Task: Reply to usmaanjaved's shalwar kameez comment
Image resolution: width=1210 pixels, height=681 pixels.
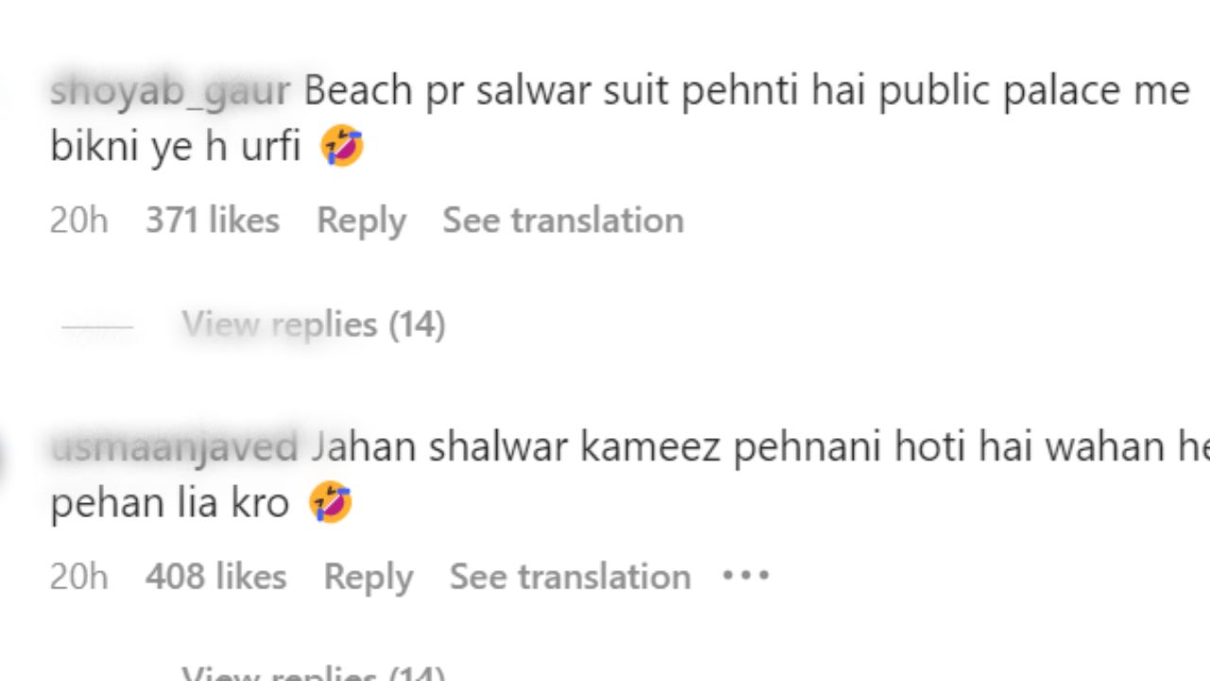Action: (x=369, y=577)
